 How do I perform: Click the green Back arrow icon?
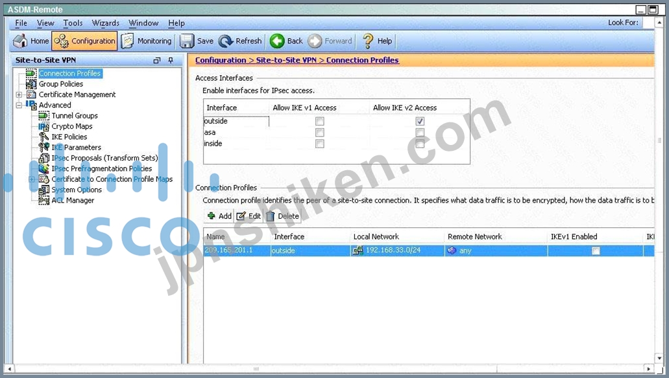point(277,41)
